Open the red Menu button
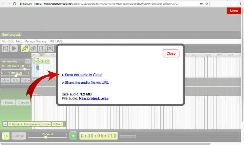Screen dimensions: 244x145 234,11
